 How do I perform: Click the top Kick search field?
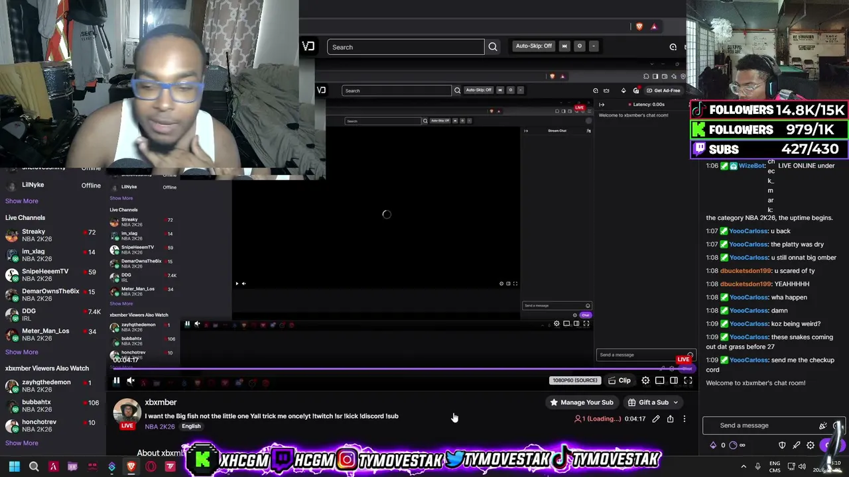(x=405, y=47)
